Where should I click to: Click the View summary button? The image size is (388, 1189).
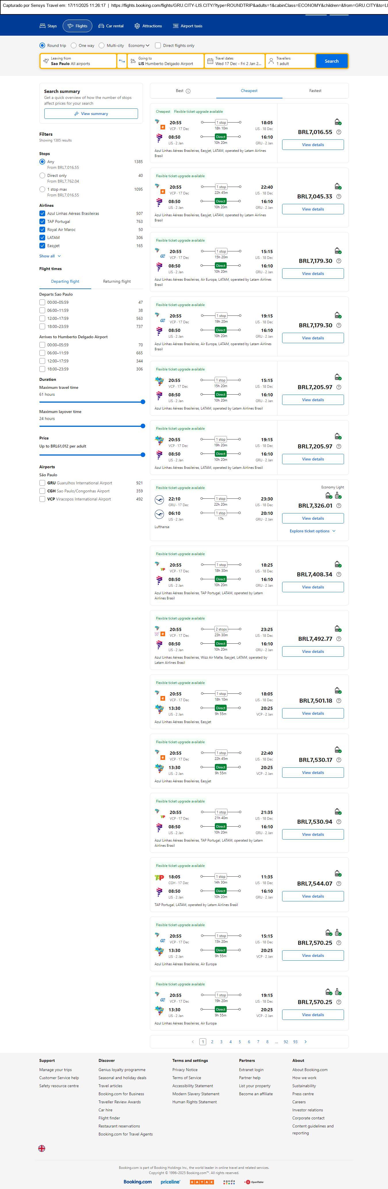(91, 114)
